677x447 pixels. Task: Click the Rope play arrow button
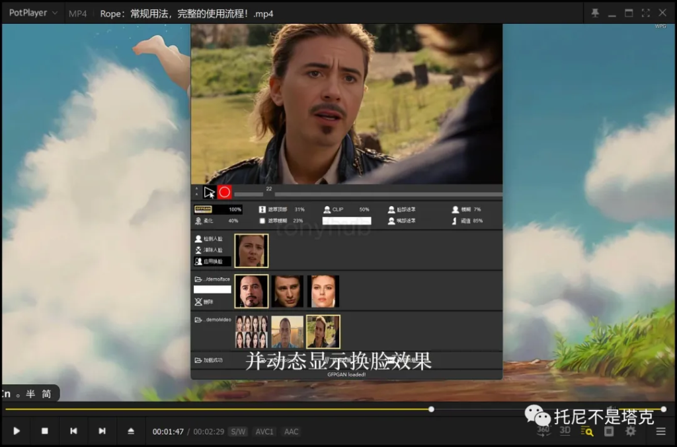click(x=210, y=192)
